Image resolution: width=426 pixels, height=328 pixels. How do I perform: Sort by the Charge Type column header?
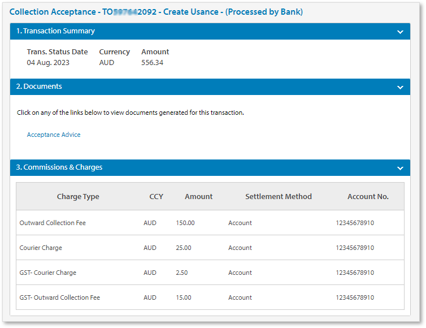pyautogui.click(x=78, y=197)
